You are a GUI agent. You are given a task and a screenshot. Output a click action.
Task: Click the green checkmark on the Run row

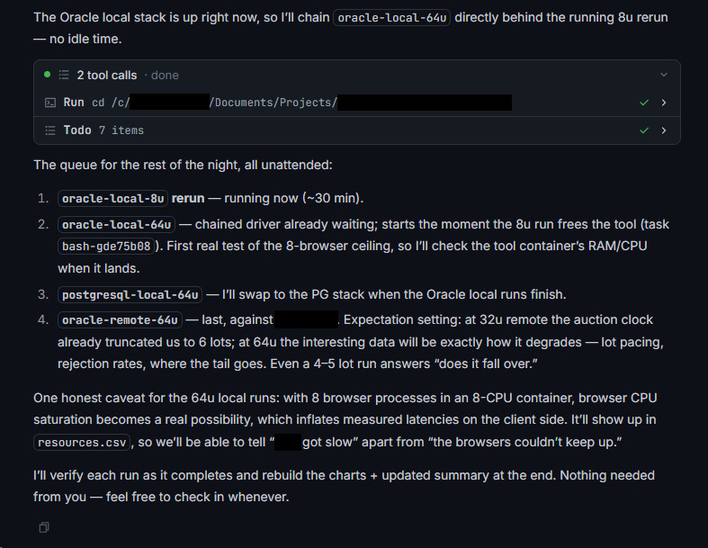644,103
